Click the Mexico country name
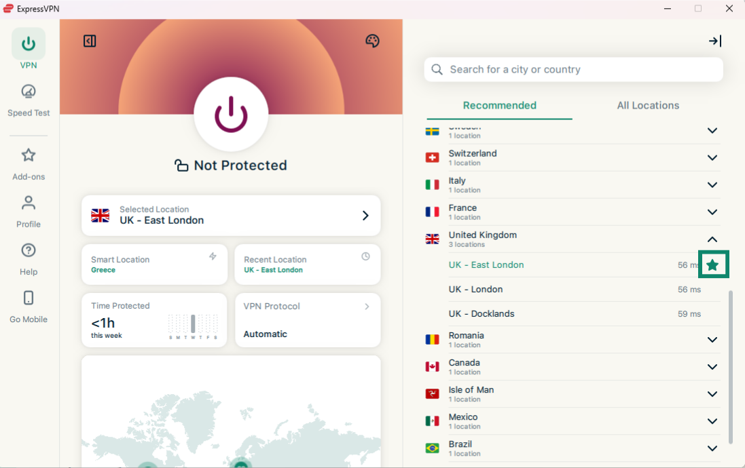745x468 pixels. pos(463,416)
